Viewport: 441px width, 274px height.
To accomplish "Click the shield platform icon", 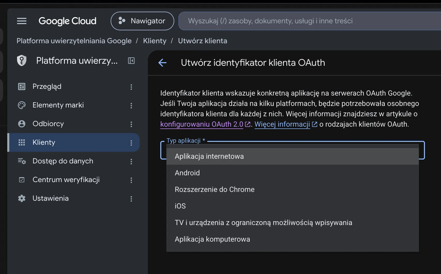I will tap(22, 61).
